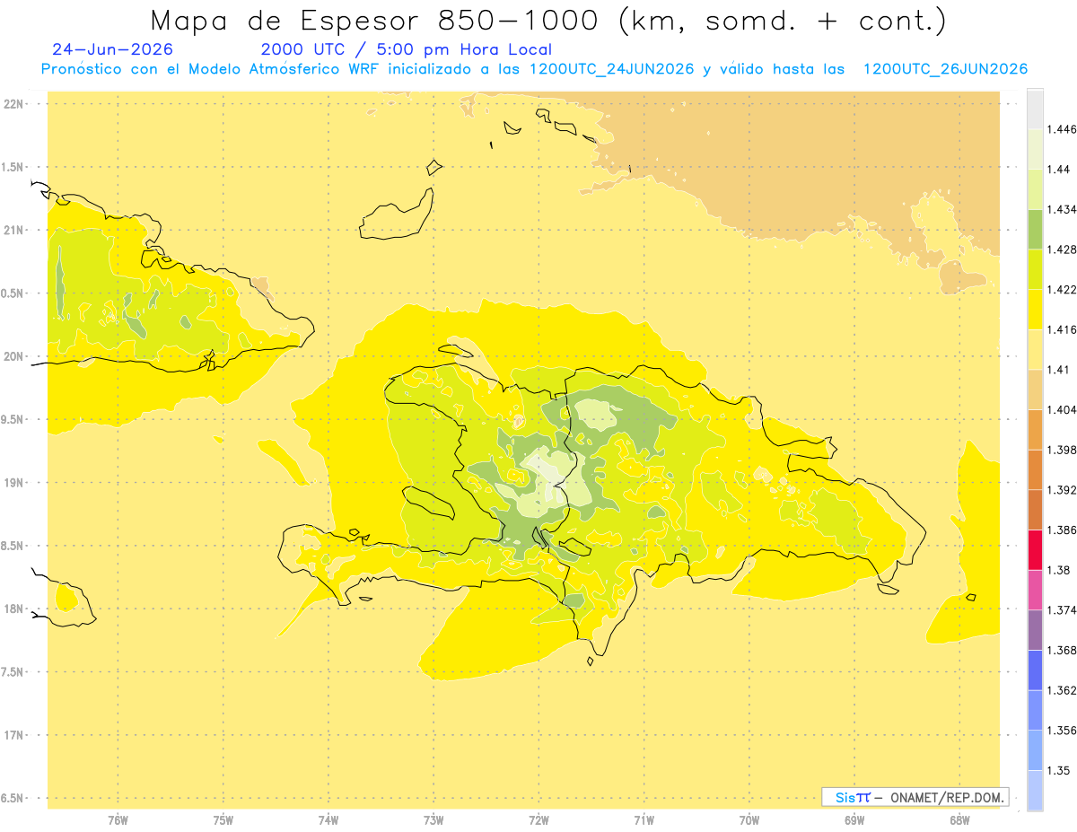The image size is (1077, 832).
Task: Click the colorbar value 1.356
Action: coord(1062,731)
